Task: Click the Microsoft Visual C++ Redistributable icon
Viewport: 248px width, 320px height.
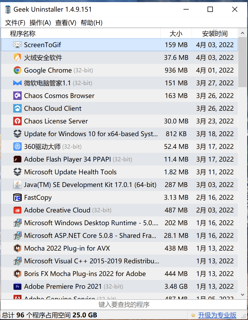Action: click(17, 261)
